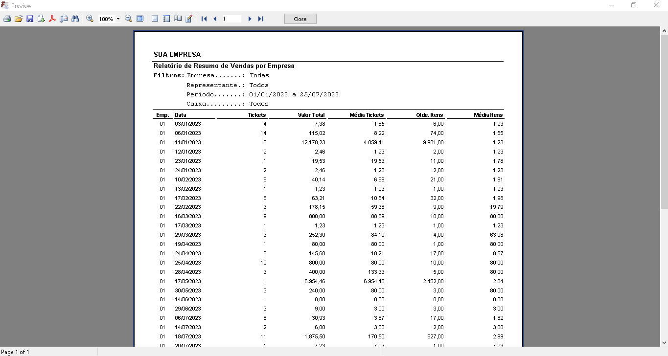The height and width of the screenshot is (356, 668).
Task: Click the down arrow of vertical scrollbar
Action: point(664,343)
